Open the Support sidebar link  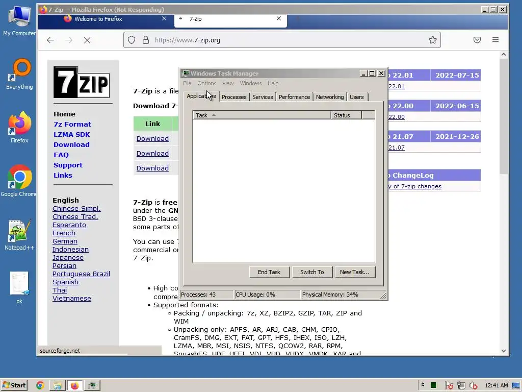(x=68, y=165)
